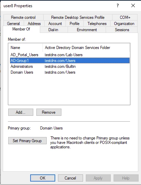
Task: Click the testdns.com/Lab-Users folder cell
Action: point(63,55)
